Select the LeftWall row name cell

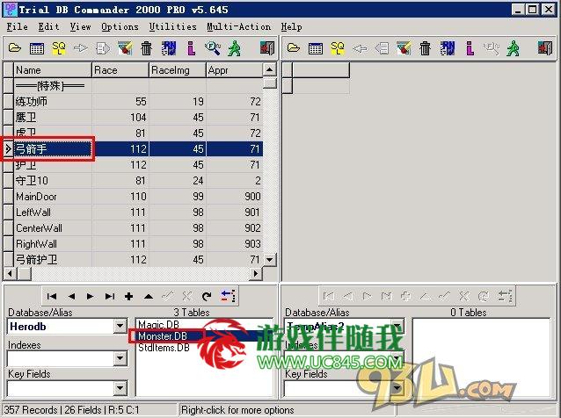tap(53, 213)
